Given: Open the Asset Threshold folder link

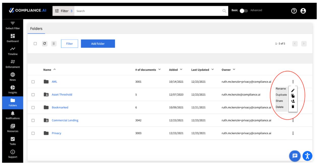Looking at the screenshot, I should (x=62, y=95).
